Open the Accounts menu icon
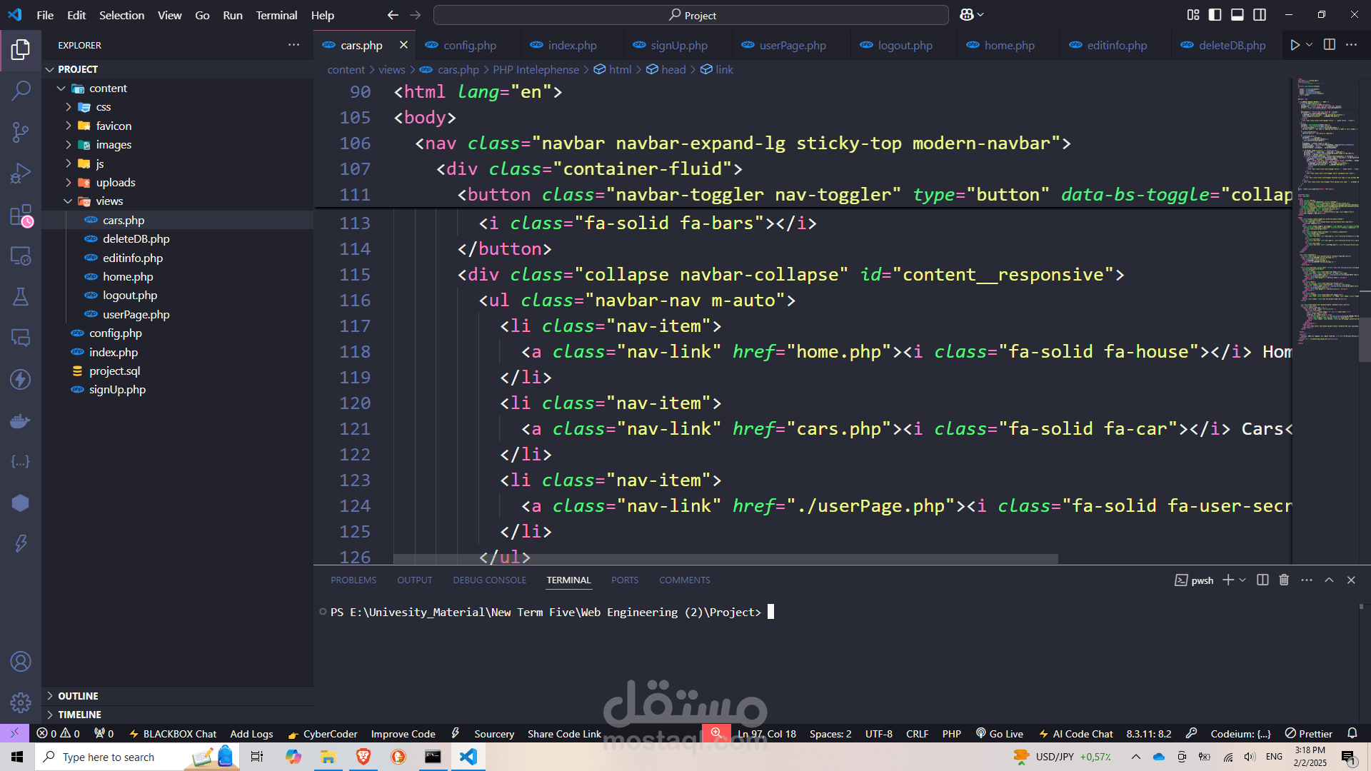 [x=21, y=662]
